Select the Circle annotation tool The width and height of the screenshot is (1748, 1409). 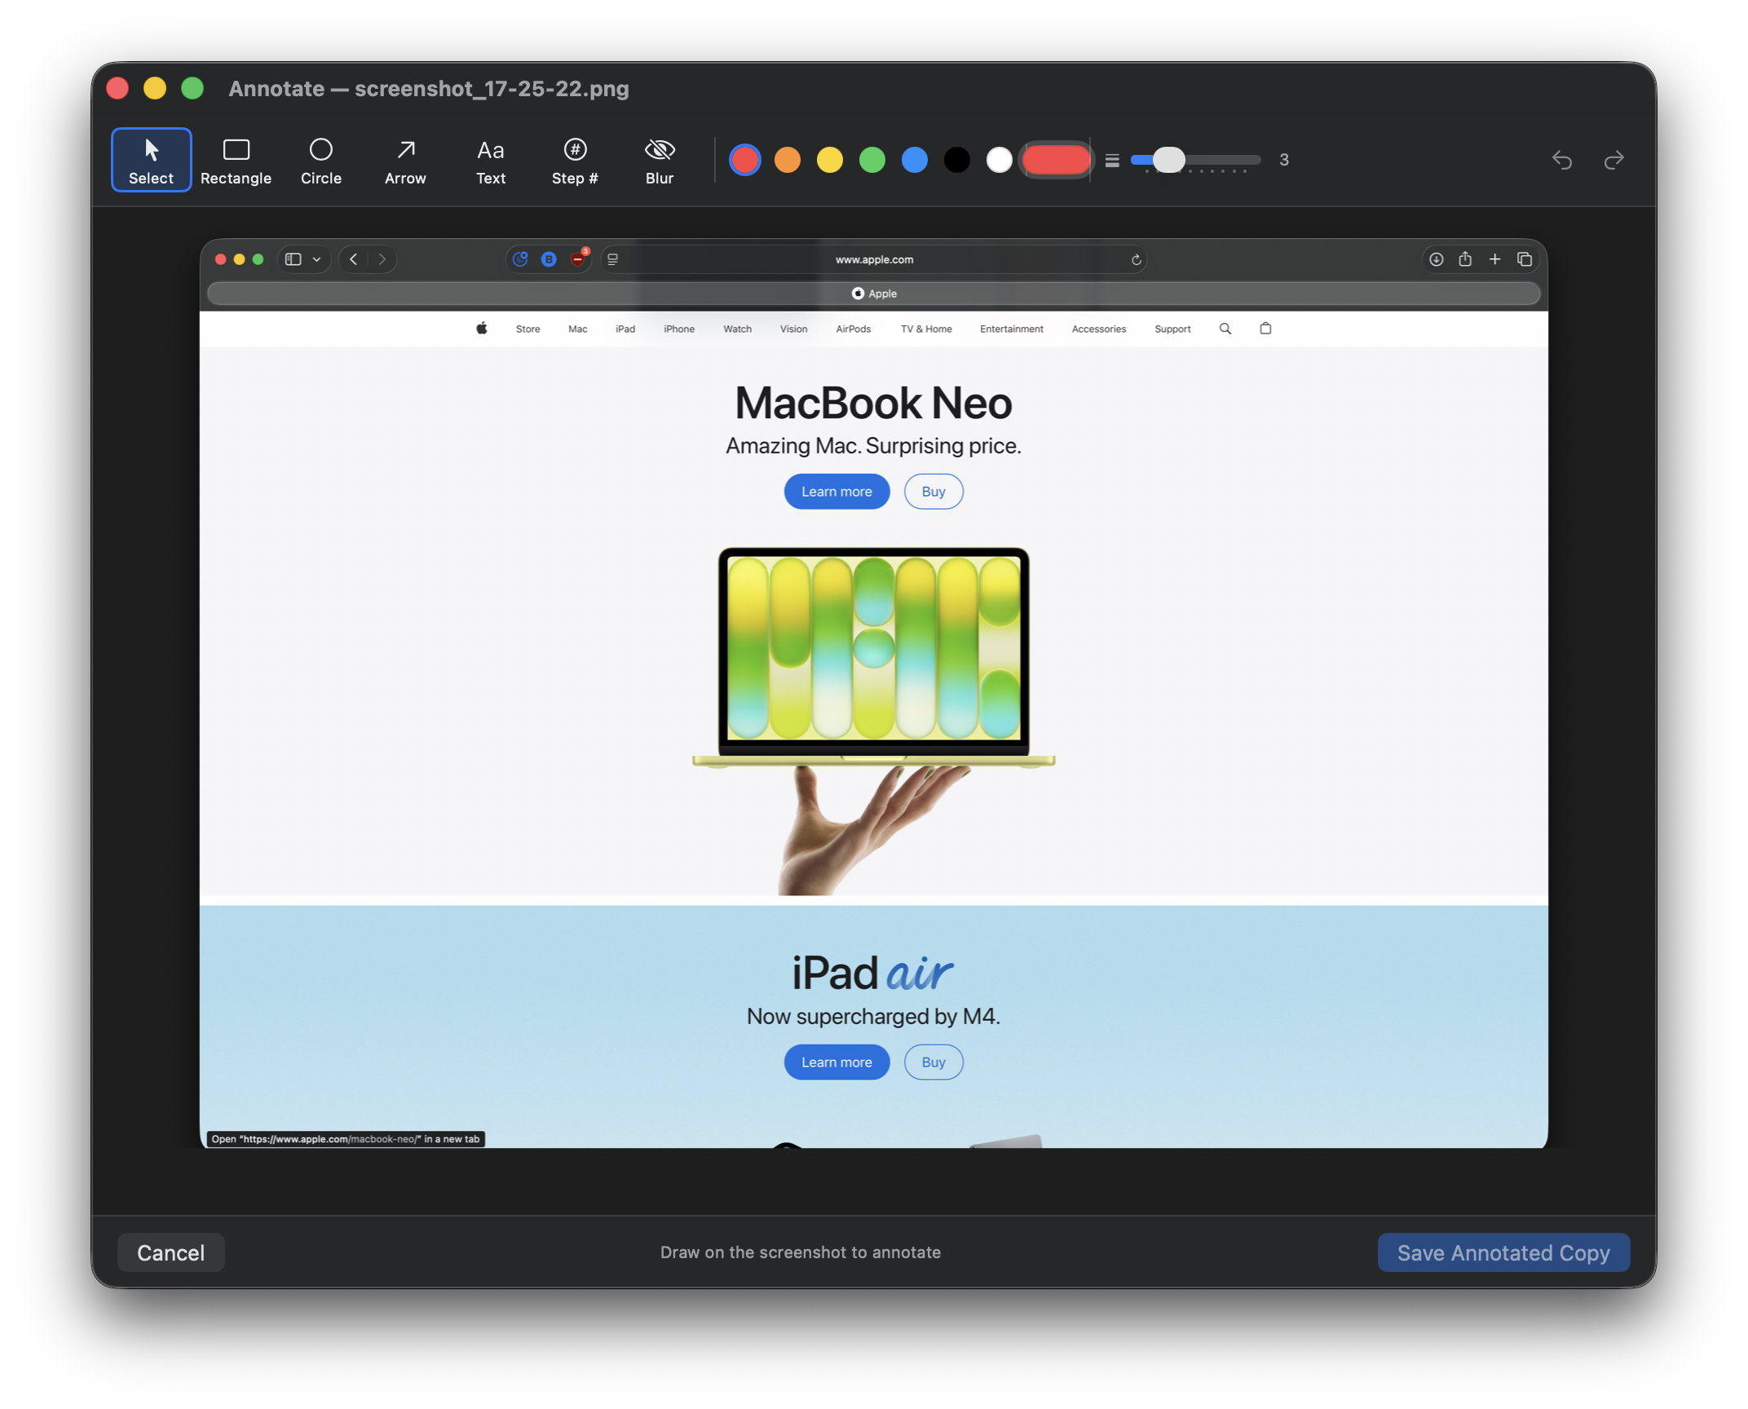coord(320,161)
